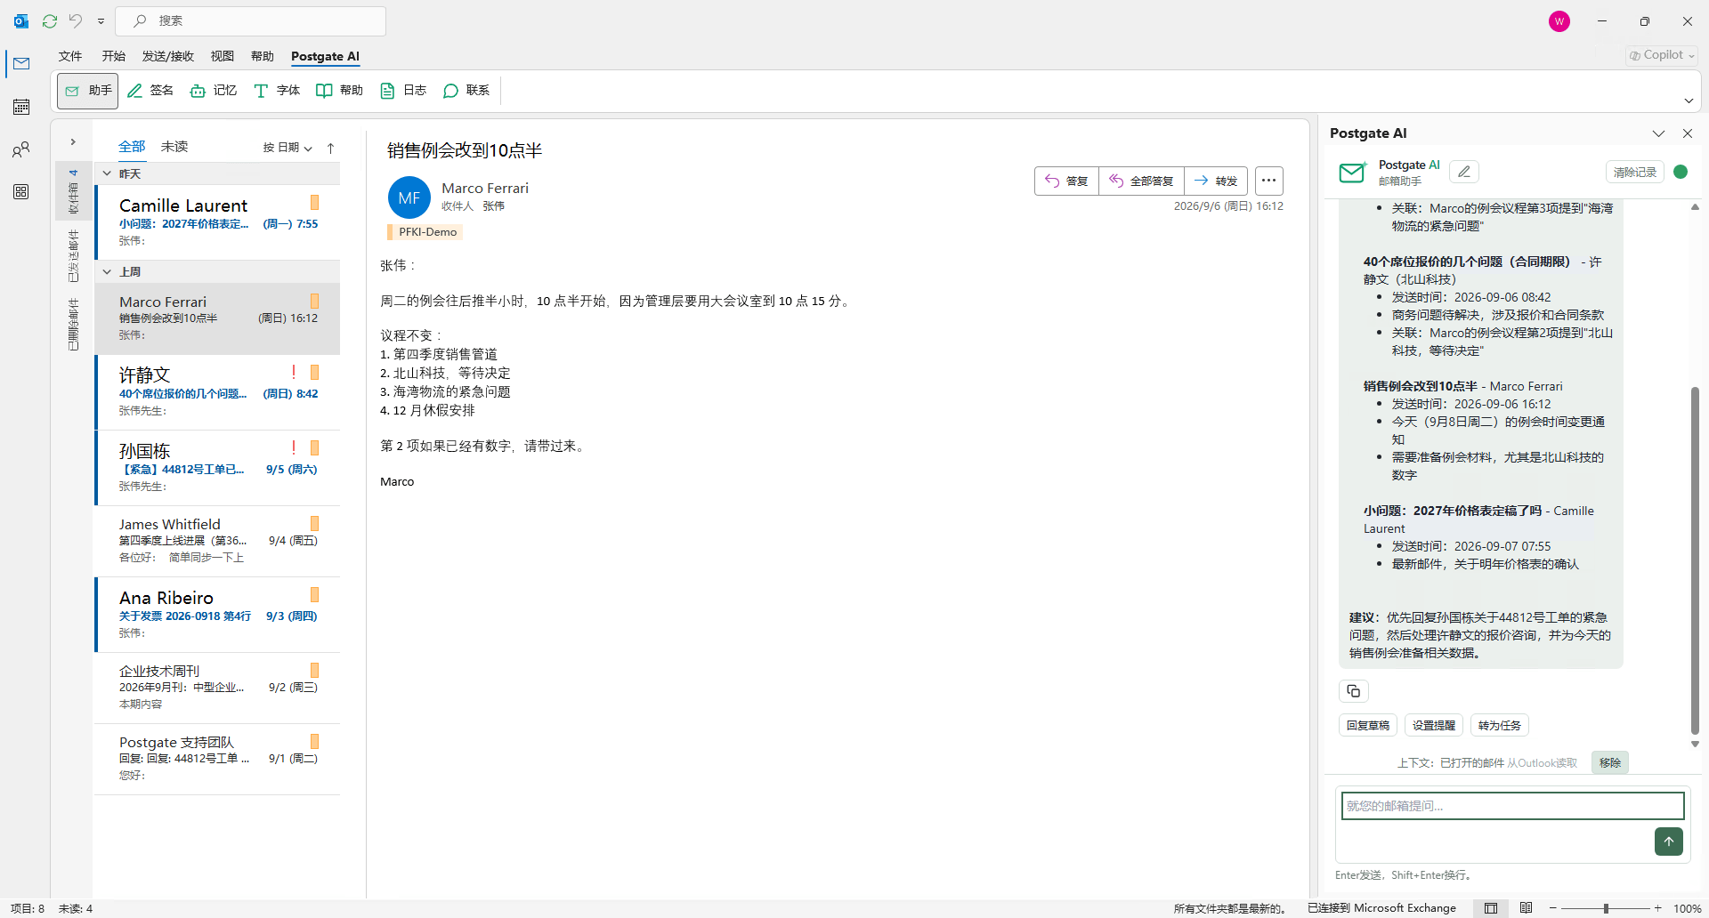Open the 按日期 sort dropdown
Image resolution: width=1709 pixels, height=918 pixels.
[x=288, y=148]
